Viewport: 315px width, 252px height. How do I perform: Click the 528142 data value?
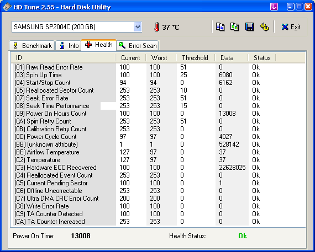tap(229, 144)
